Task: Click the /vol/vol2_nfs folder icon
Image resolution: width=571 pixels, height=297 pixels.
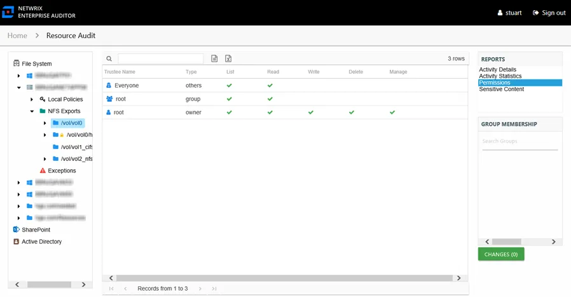Action: 56,159
